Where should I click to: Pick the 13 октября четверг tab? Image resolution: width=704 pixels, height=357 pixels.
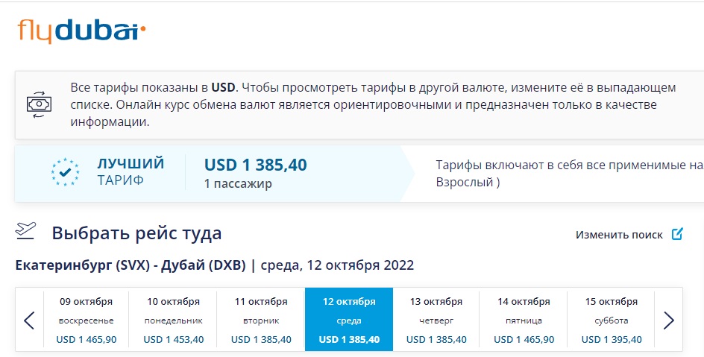(x=436, y=320)
